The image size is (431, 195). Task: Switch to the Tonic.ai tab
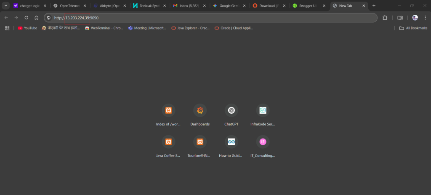[149, 6]
